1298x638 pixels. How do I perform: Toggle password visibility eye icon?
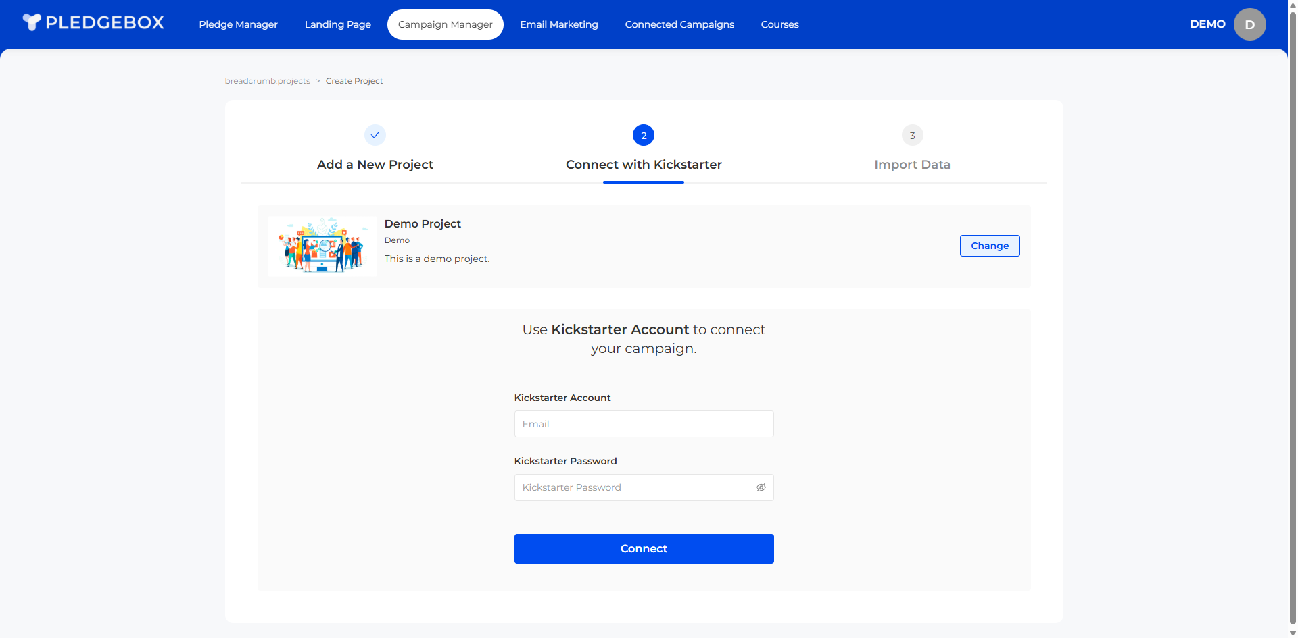(761, 487)
